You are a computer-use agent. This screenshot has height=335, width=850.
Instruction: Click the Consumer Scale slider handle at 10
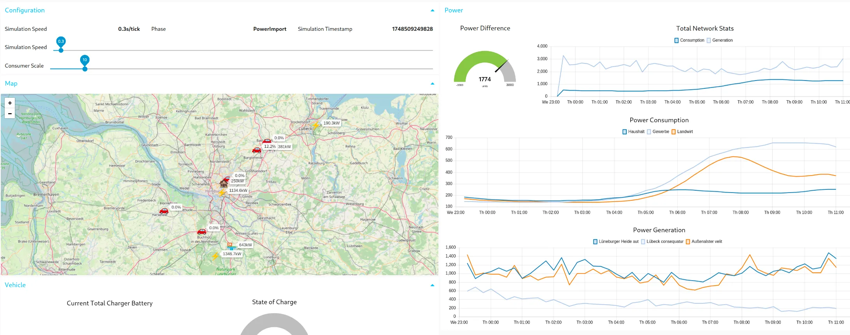tap(85, 68)
